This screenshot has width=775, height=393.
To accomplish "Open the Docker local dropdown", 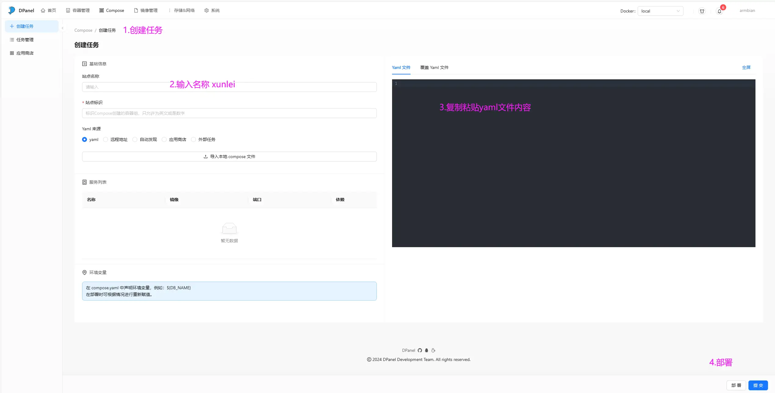I will (x=660, y=11).
